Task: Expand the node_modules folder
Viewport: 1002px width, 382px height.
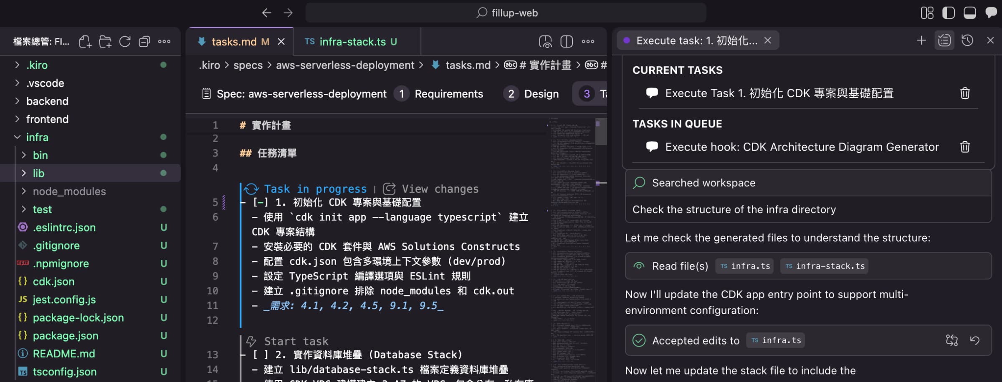Action: coord(69,191)
